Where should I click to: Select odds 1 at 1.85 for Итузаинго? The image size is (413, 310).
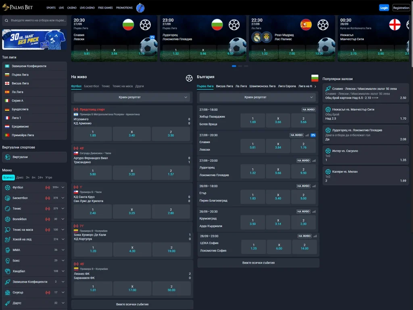(93, 134)
